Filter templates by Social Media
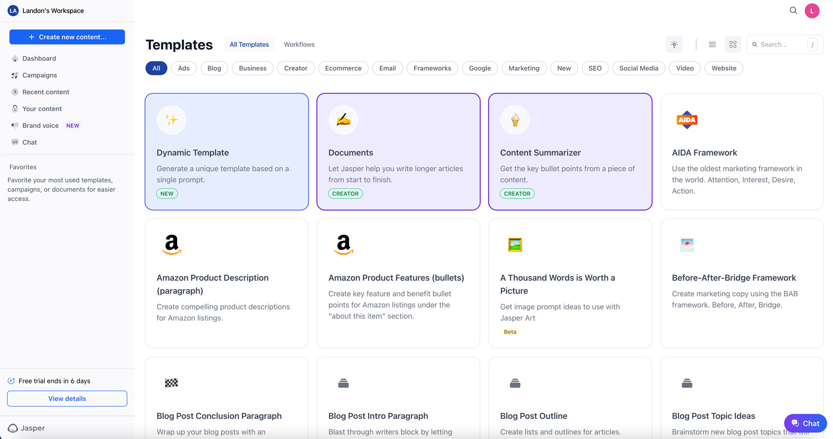This screenshot has width=833, height=439. pyautogui.click(x=639, y=68)
